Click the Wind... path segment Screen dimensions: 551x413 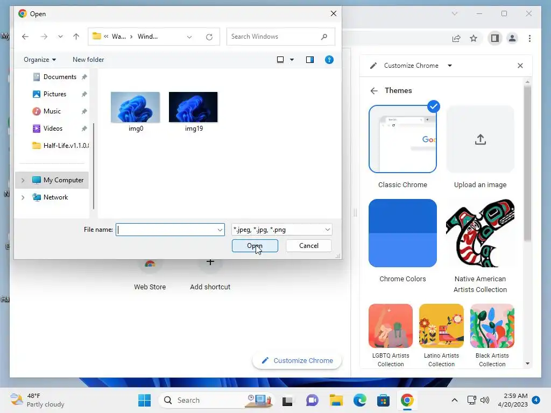click(147, 37)
